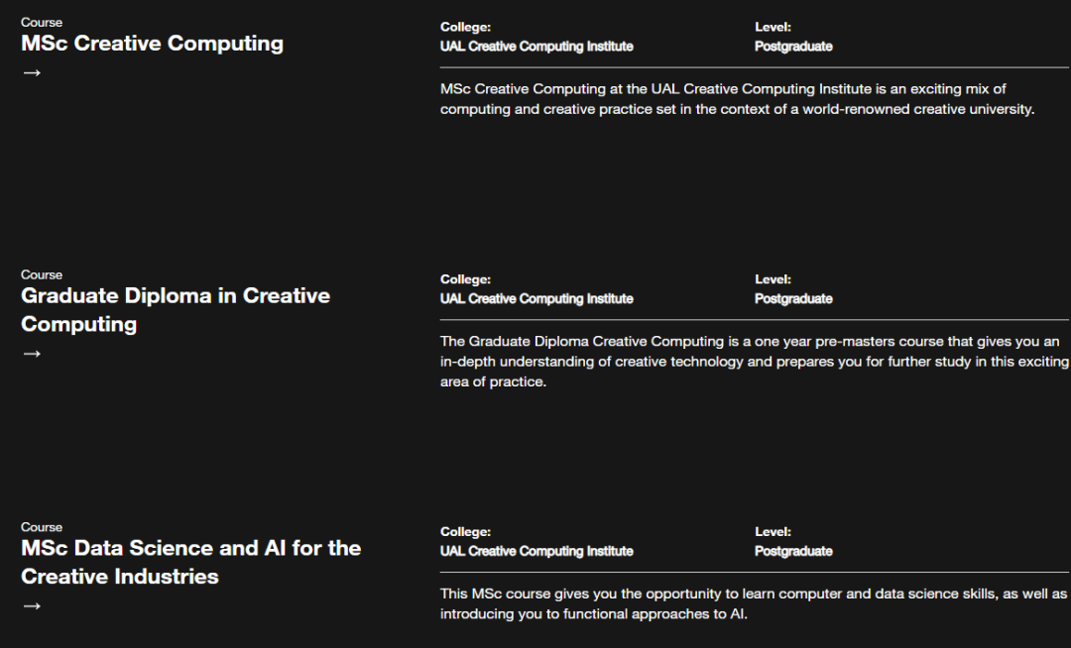Click Postgraduate level of MSc Data Science course
The height and width of the screenshot is (648, 1071).
793,551
